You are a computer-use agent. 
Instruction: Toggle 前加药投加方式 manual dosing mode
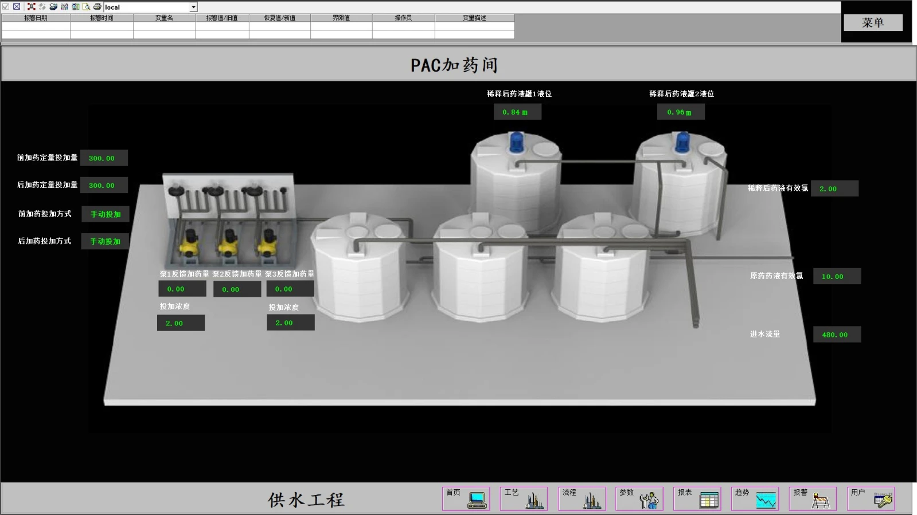(x=106, y=214)
